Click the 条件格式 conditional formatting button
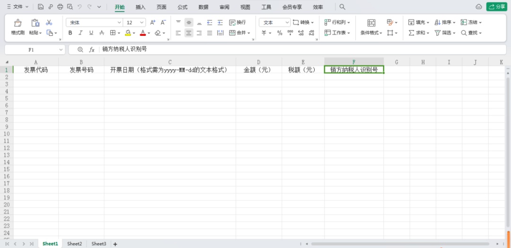511x248 pixels. (x=371, y=27)
